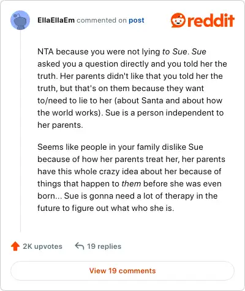
Task: Click the "commented on" header text
Action: 102,20
